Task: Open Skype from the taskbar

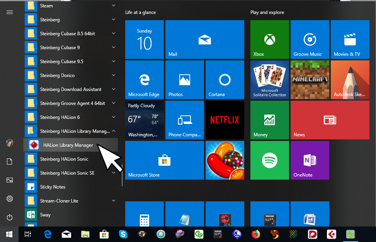Action: (123, 234)
